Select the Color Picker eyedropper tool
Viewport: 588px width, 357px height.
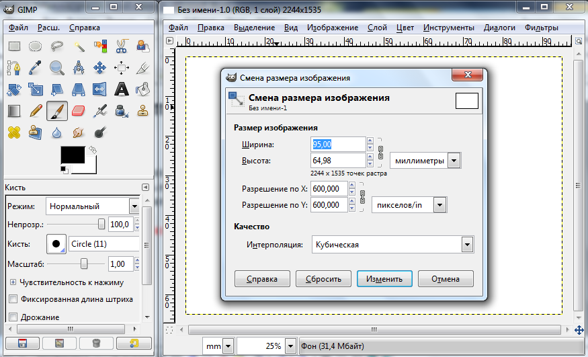click(x=36, y=68)
